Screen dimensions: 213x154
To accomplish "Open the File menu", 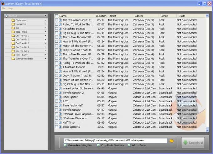I will (4, 8).
